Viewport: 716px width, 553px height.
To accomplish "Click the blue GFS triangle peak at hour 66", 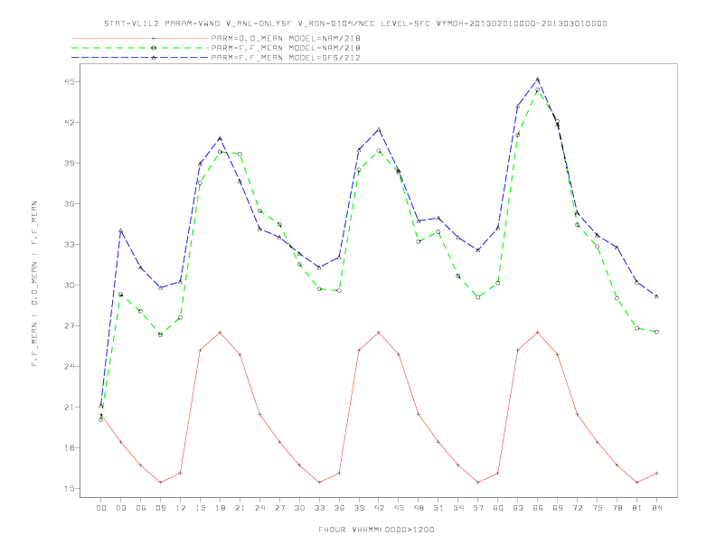I will (x=538, y=79).
